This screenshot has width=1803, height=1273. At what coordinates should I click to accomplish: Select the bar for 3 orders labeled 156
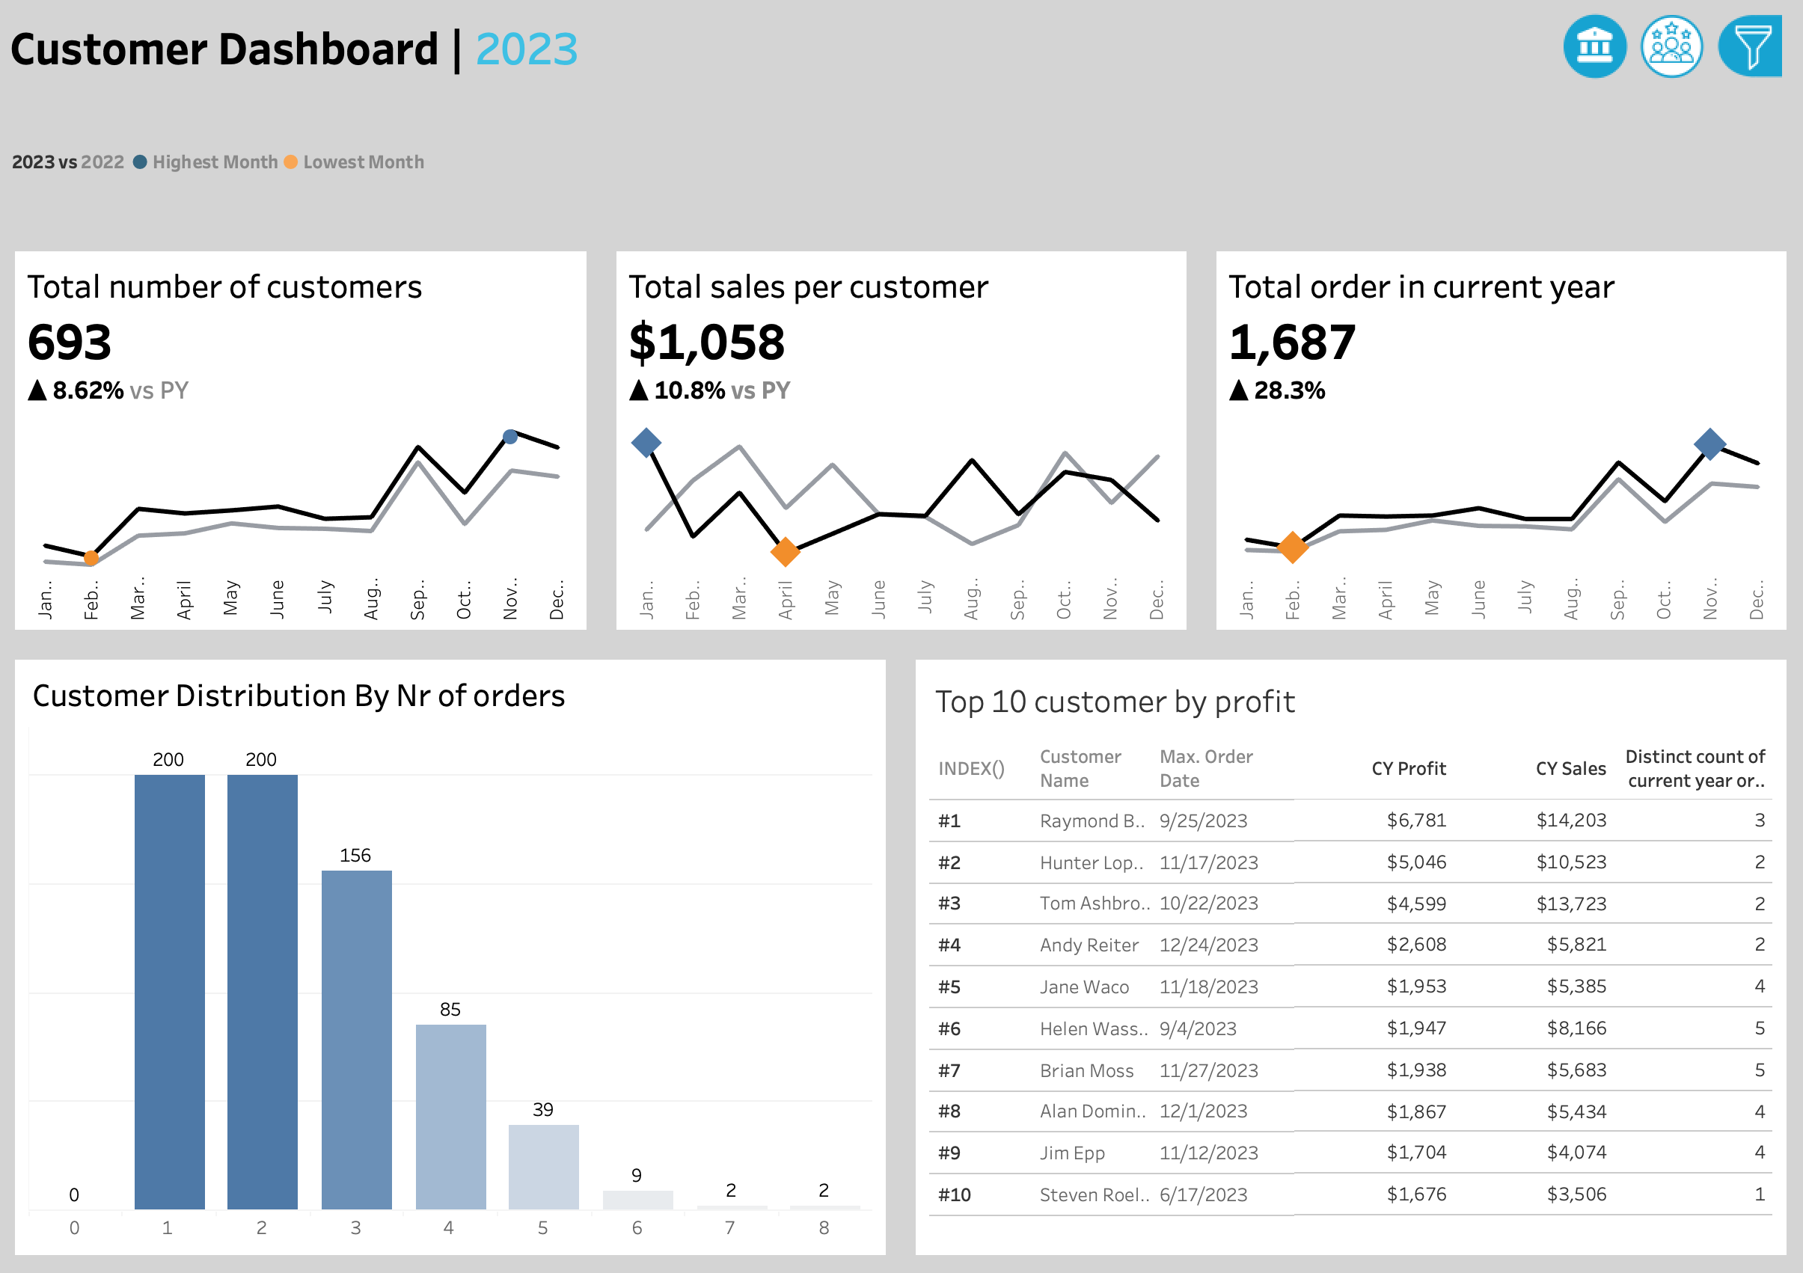355,1039
